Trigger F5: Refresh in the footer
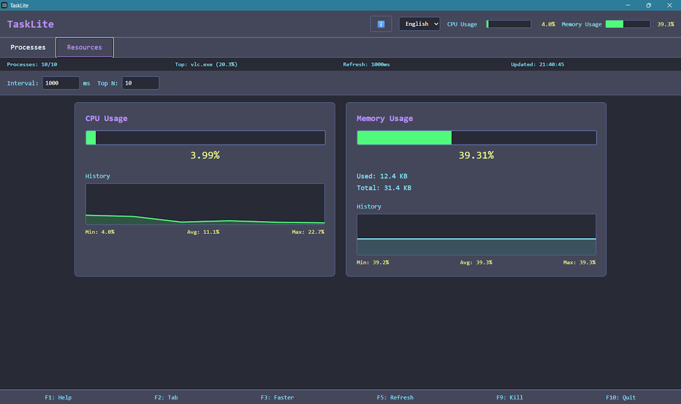This screenshot has width=681, height=404. click(x=395, y=397)
